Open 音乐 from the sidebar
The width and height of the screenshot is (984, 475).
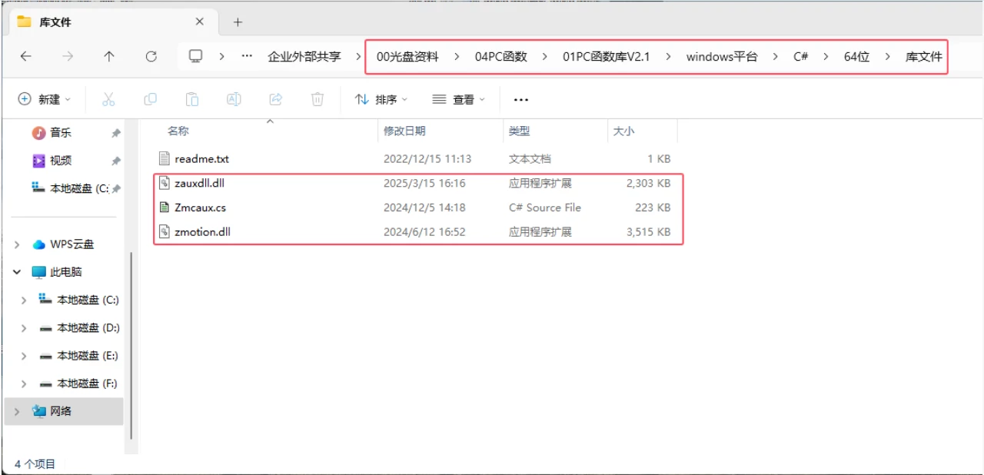[60, 132]
